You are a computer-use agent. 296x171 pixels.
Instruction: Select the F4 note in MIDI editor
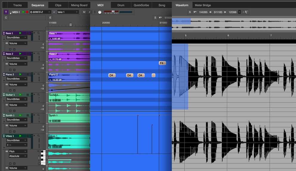click(162, 63)
